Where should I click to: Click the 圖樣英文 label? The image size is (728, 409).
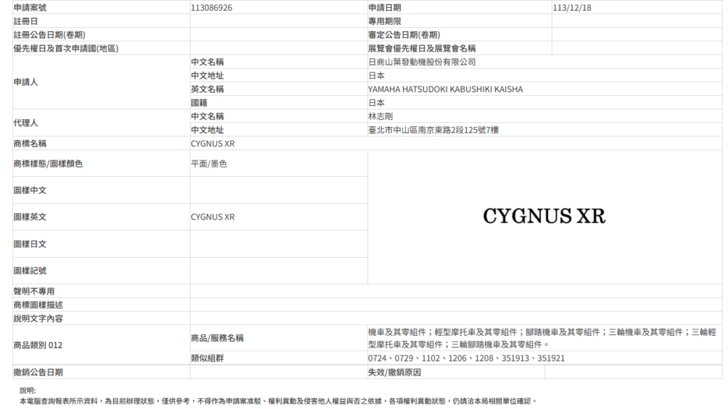click(x=30, y=217)
